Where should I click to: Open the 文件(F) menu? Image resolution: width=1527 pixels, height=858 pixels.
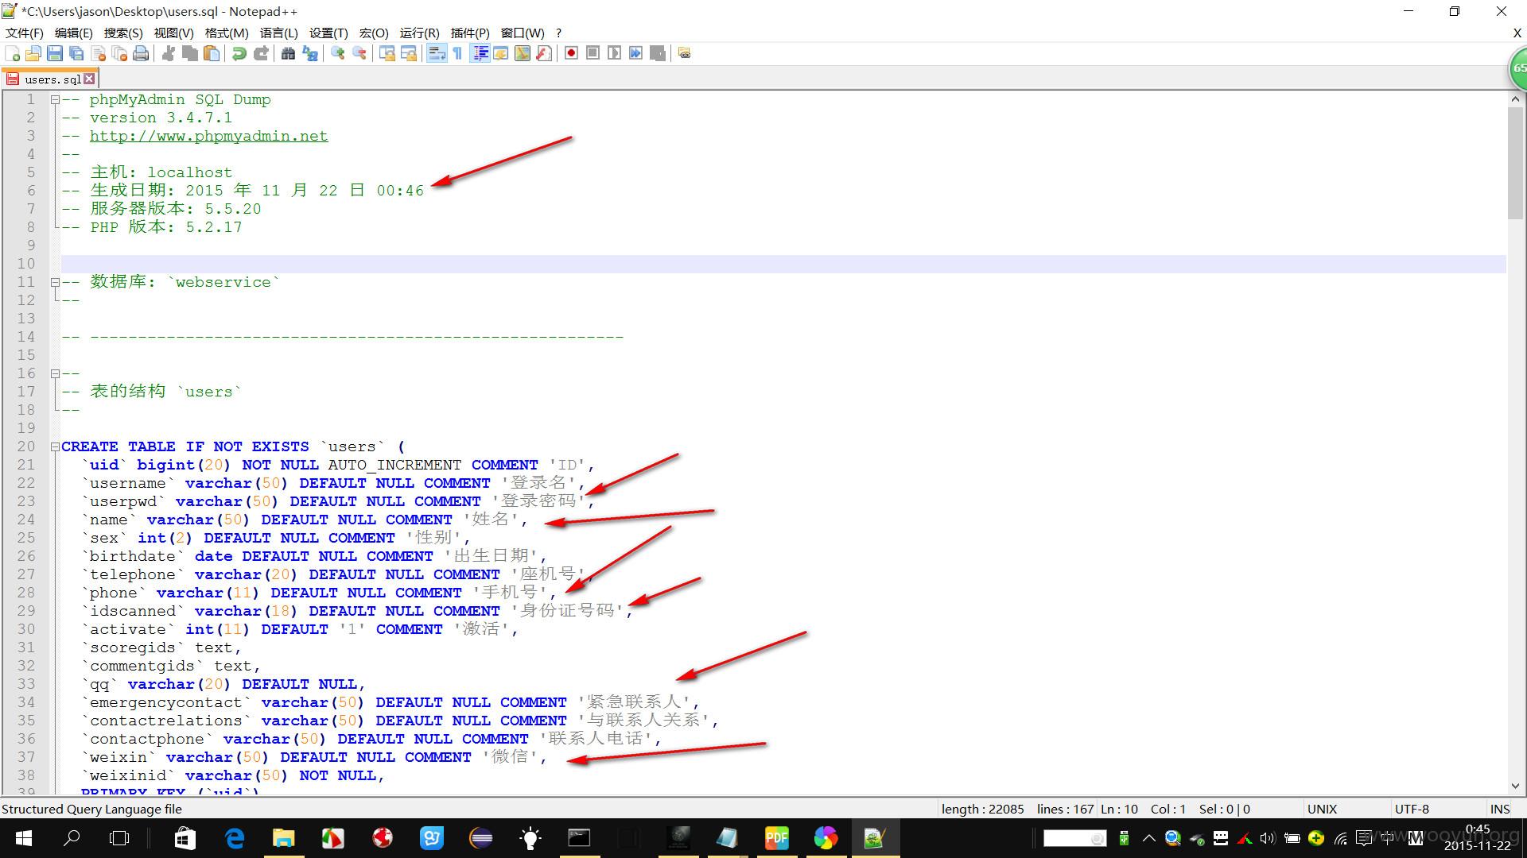click(x=25, y=33)
